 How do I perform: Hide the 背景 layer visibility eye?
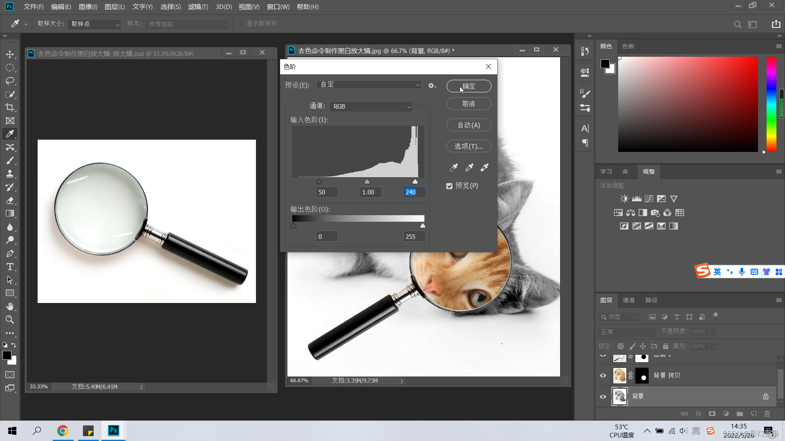point(603,396)
